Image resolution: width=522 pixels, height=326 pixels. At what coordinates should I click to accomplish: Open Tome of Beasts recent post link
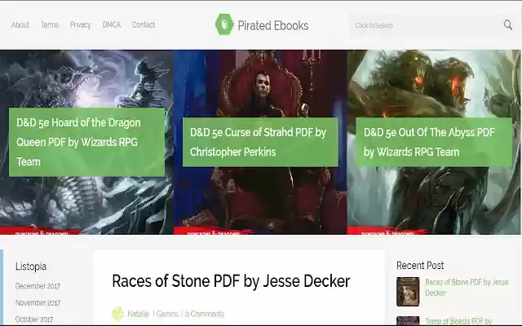pyautogui.click(x=458, y=321)
